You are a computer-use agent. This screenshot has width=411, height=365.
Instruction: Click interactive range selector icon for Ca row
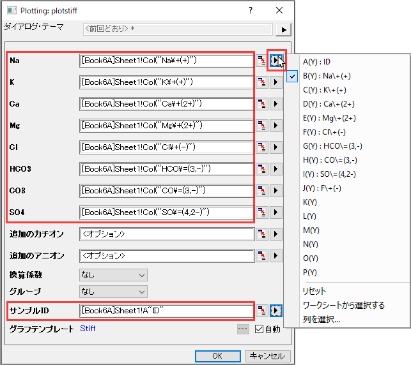point(261,104)
